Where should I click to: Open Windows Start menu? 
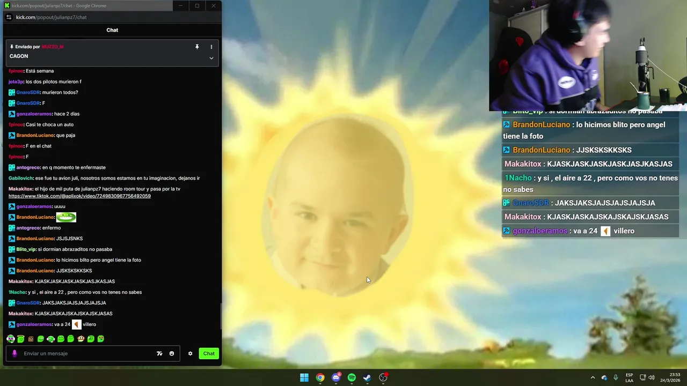(304, 377)
